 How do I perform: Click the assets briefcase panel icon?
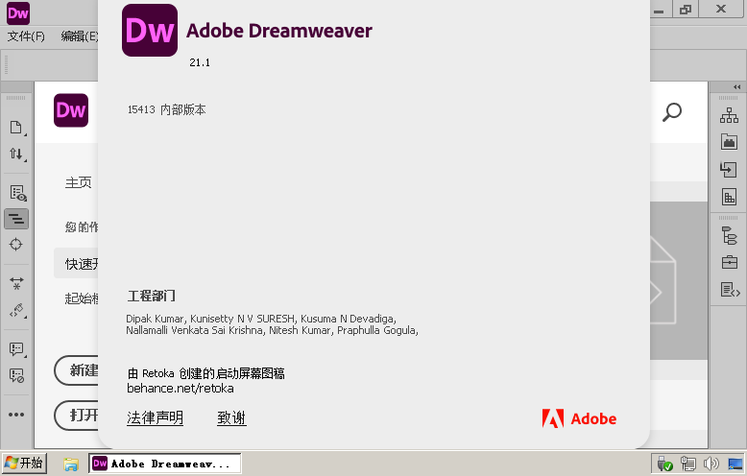[730, 262]
